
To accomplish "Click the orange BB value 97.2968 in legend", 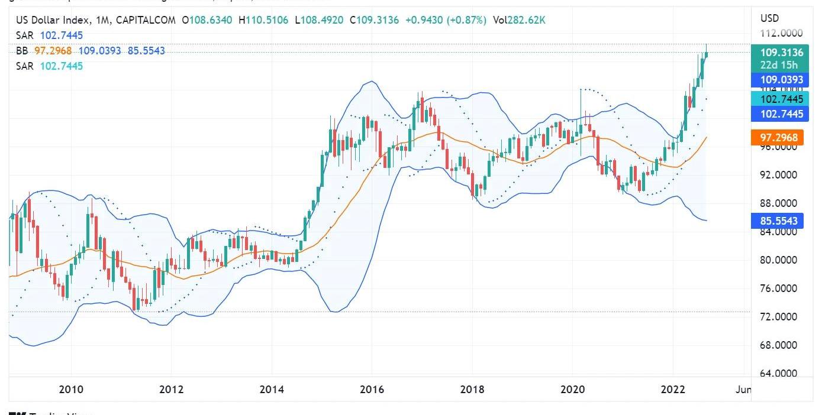I will [x=53, y=51].
